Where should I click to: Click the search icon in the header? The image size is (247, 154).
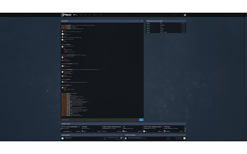[x=174, y=15]
